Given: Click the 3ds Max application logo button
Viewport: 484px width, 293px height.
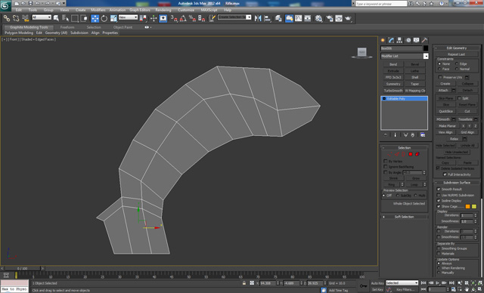Looking at the screenshot, I should point(5,5).
